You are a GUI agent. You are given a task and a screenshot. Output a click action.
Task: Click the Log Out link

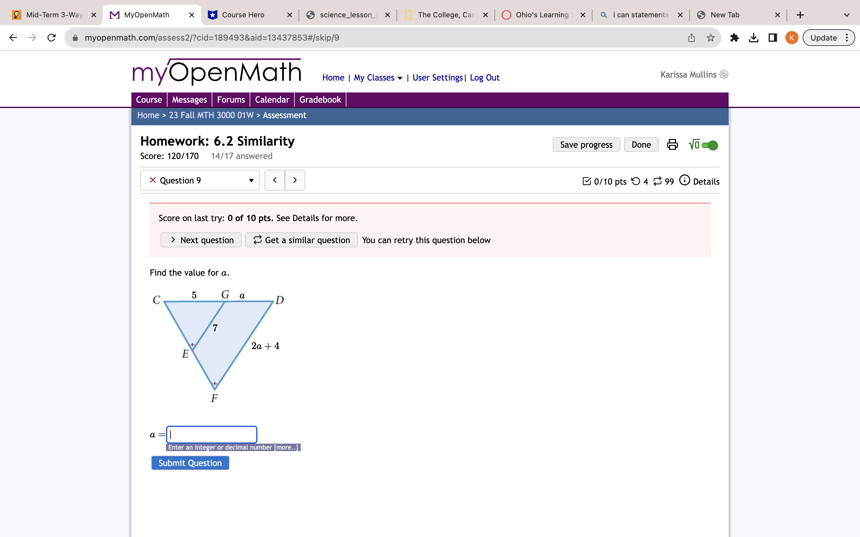pyautogui.click(x=484, y=78)
